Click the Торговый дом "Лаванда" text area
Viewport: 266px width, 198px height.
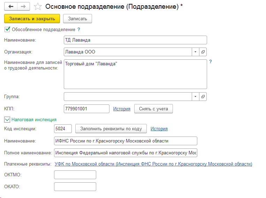(x=135, y=74)
